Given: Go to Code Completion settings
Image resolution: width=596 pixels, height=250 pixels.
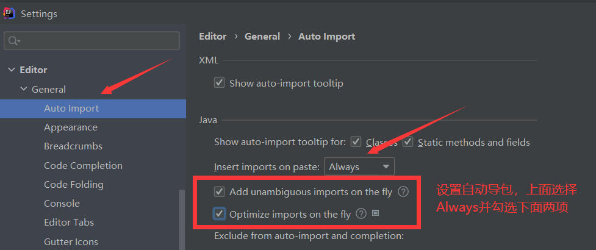Looking at the screenshot, I should (83, 166).
